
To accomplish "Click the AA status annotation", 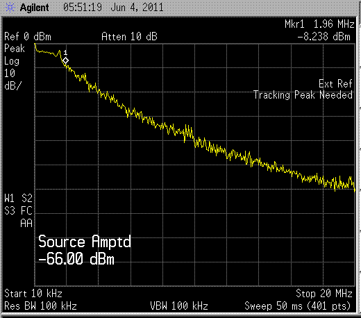I will pyautogui.click(x=26, y=224).
